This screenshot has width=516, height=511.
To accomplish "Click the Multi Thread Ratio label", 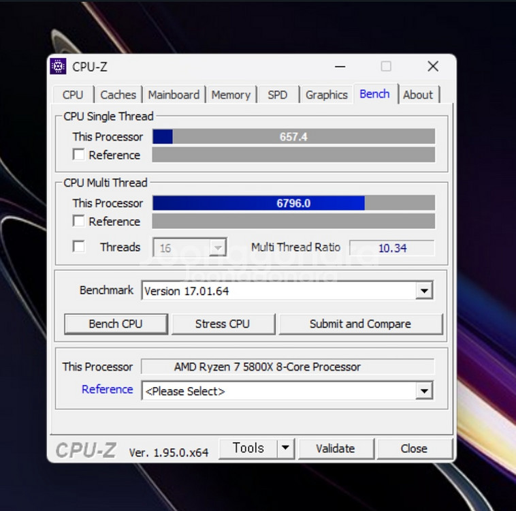I will pyautogui.click(x=296, y=247).
